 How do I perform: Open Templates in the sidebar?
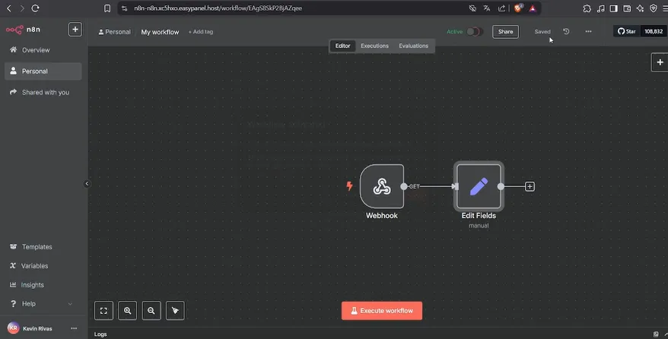(37, 247)
